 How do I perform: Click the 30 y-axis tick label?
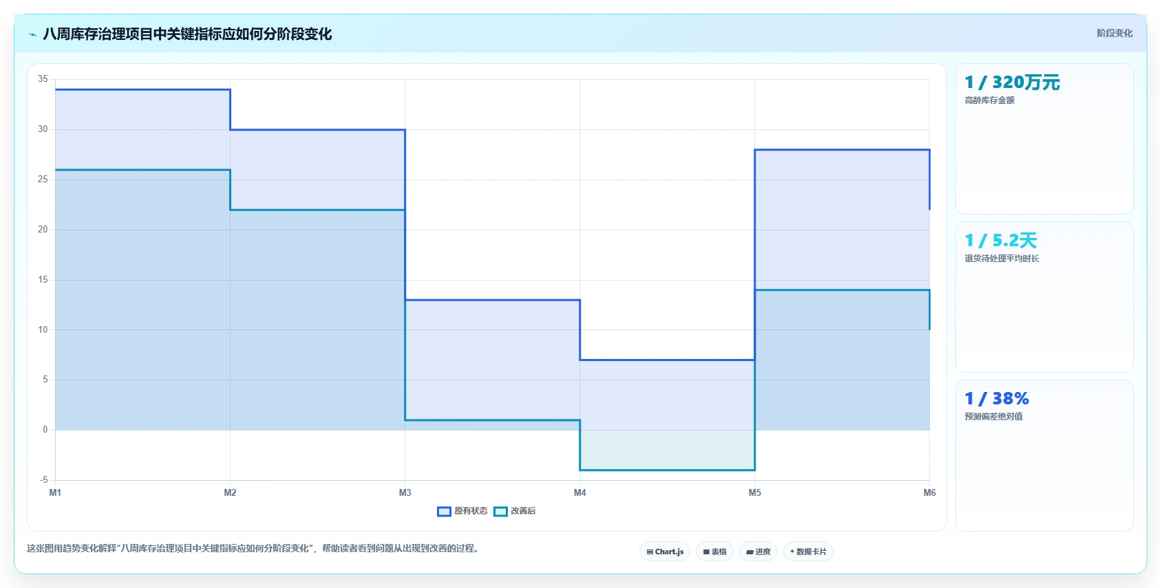pos(43,129)
